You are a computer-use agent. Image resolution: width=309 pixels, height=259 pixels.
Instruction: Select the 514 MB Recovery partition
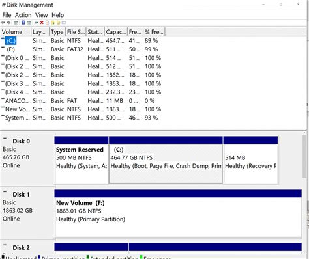[x=250, y=160]
